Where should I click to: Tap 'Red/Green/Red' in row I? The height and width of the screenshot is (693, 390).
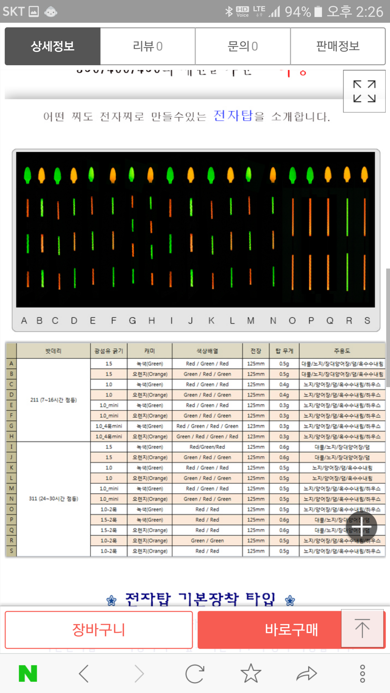pyautogui.click(x=207, y=447)
